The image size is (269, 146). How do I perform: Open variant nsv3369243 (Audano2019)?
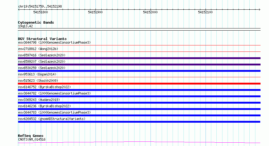39,100
